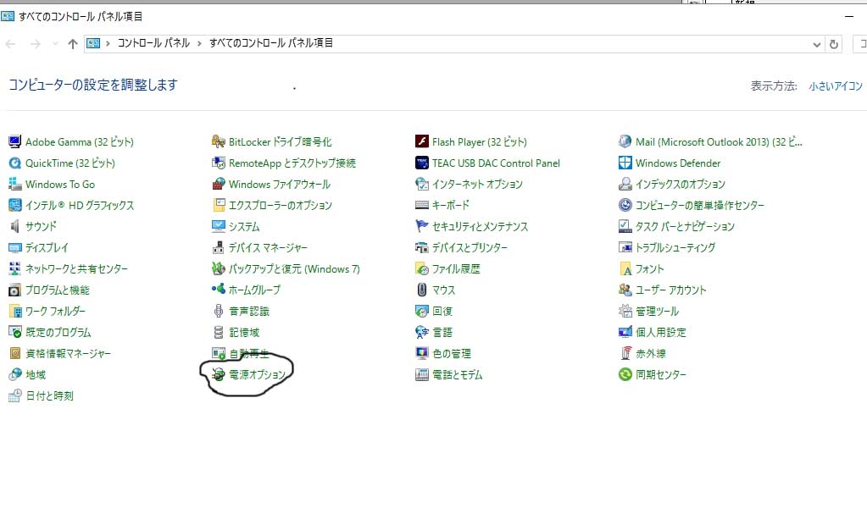Click the 同期センター icon
Viewport: 867px width, 514px height.
click(x=625, y=374)
